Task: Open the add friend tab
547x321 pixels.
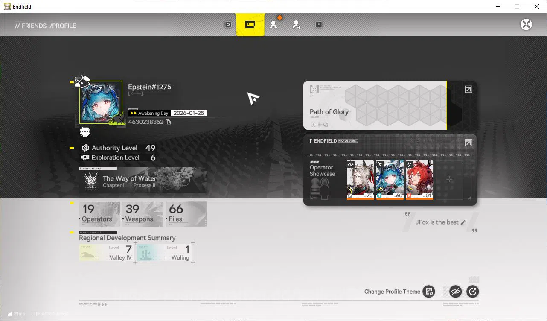Action: tap(296, 25)
